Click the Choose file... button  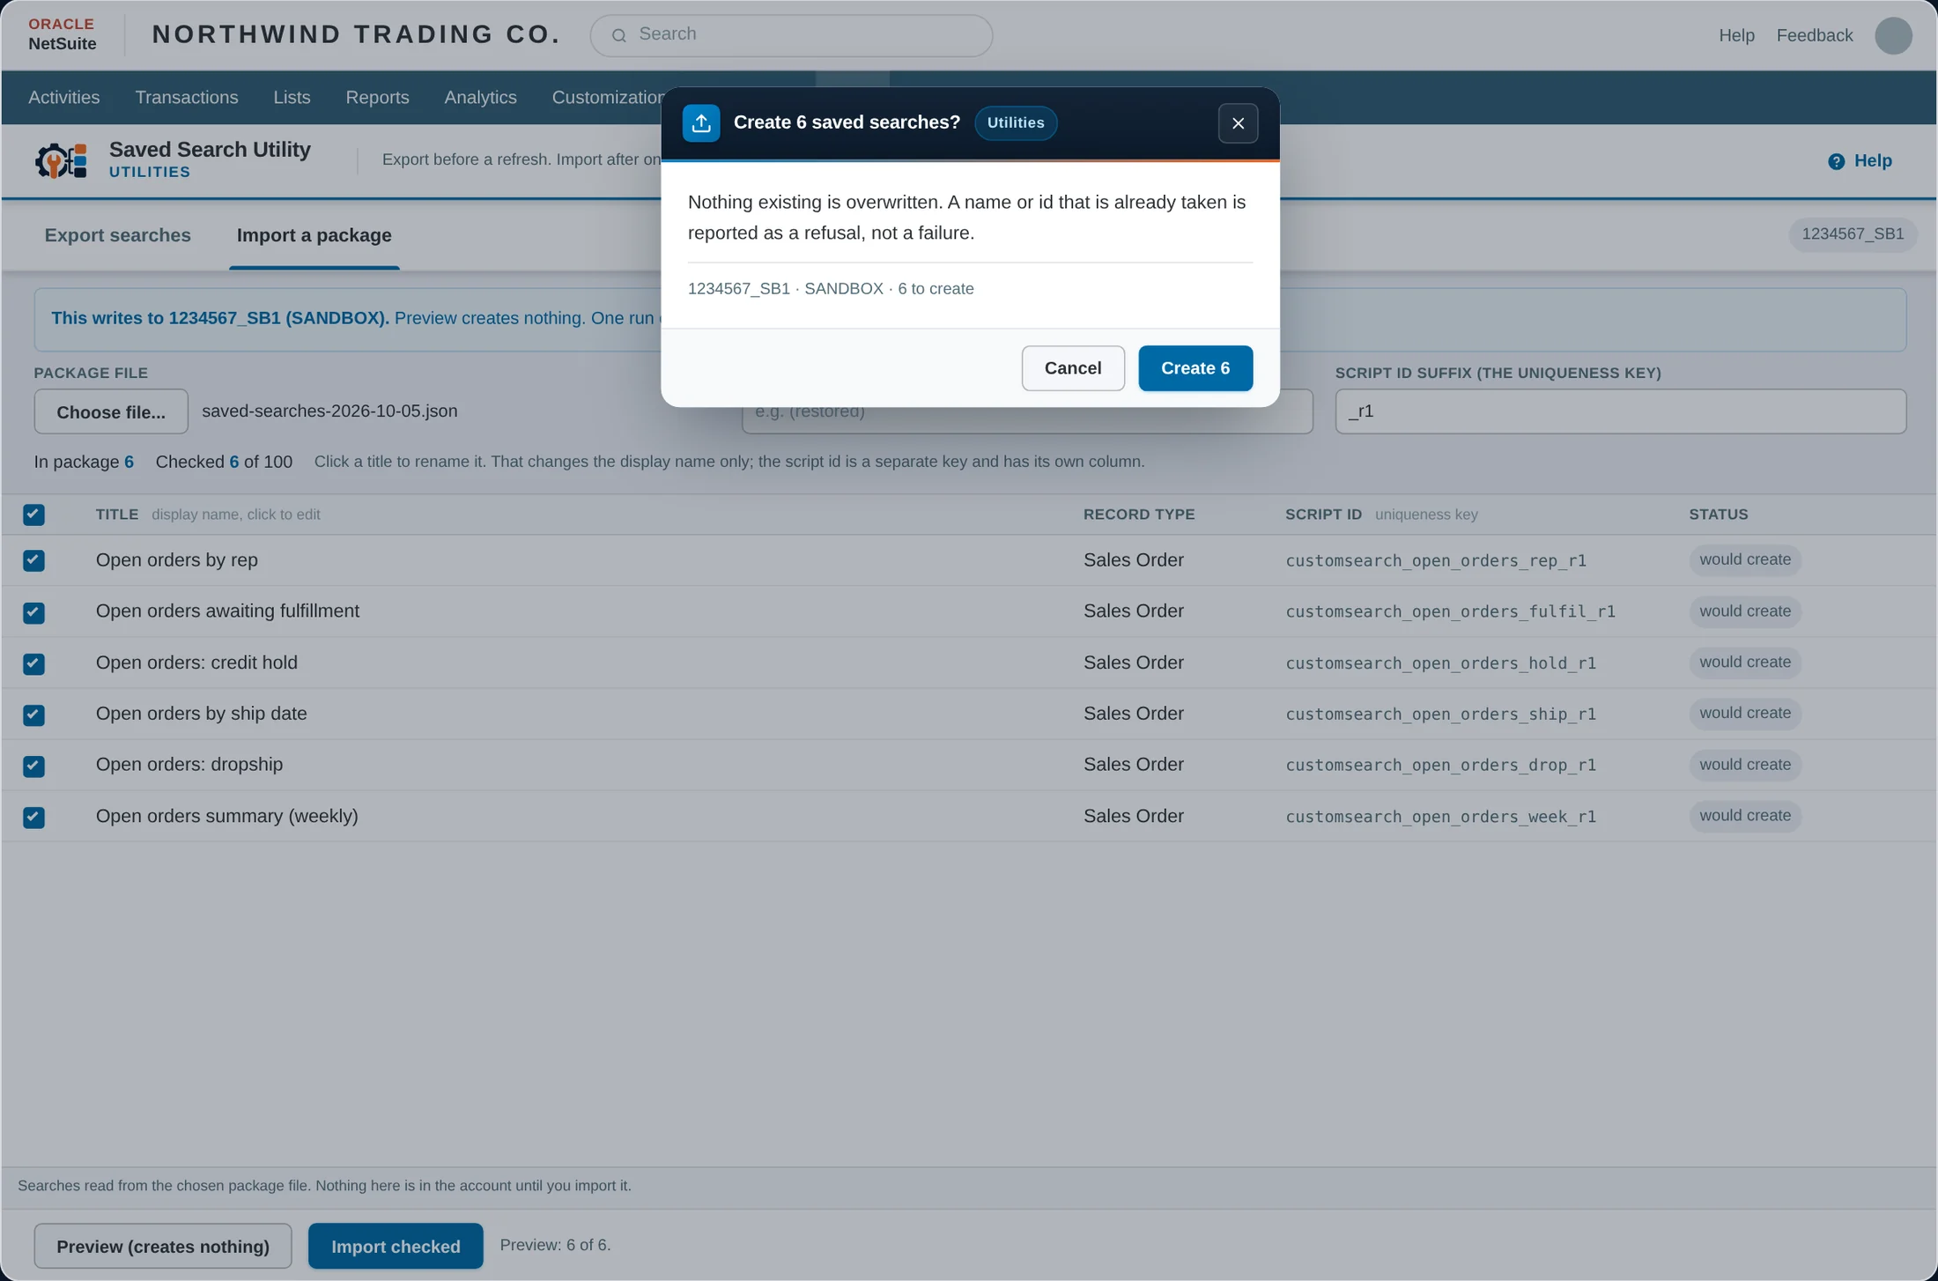111,411
